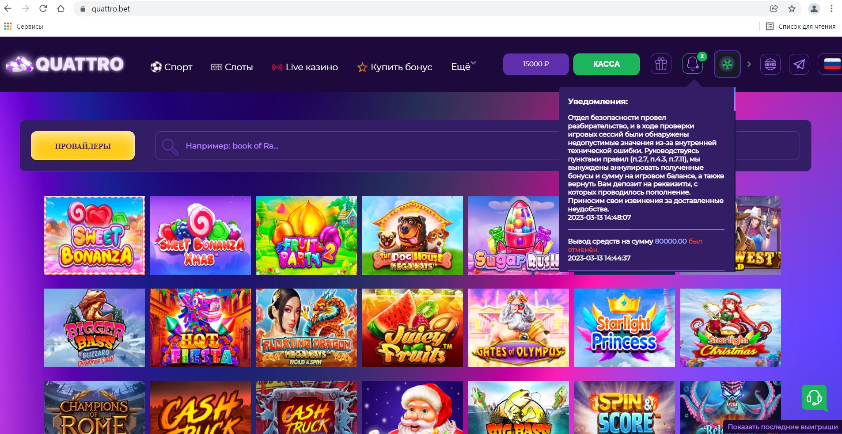Click the red отменён status text
The width and height of the screenshot is (842, 434).
pos(583,250)
